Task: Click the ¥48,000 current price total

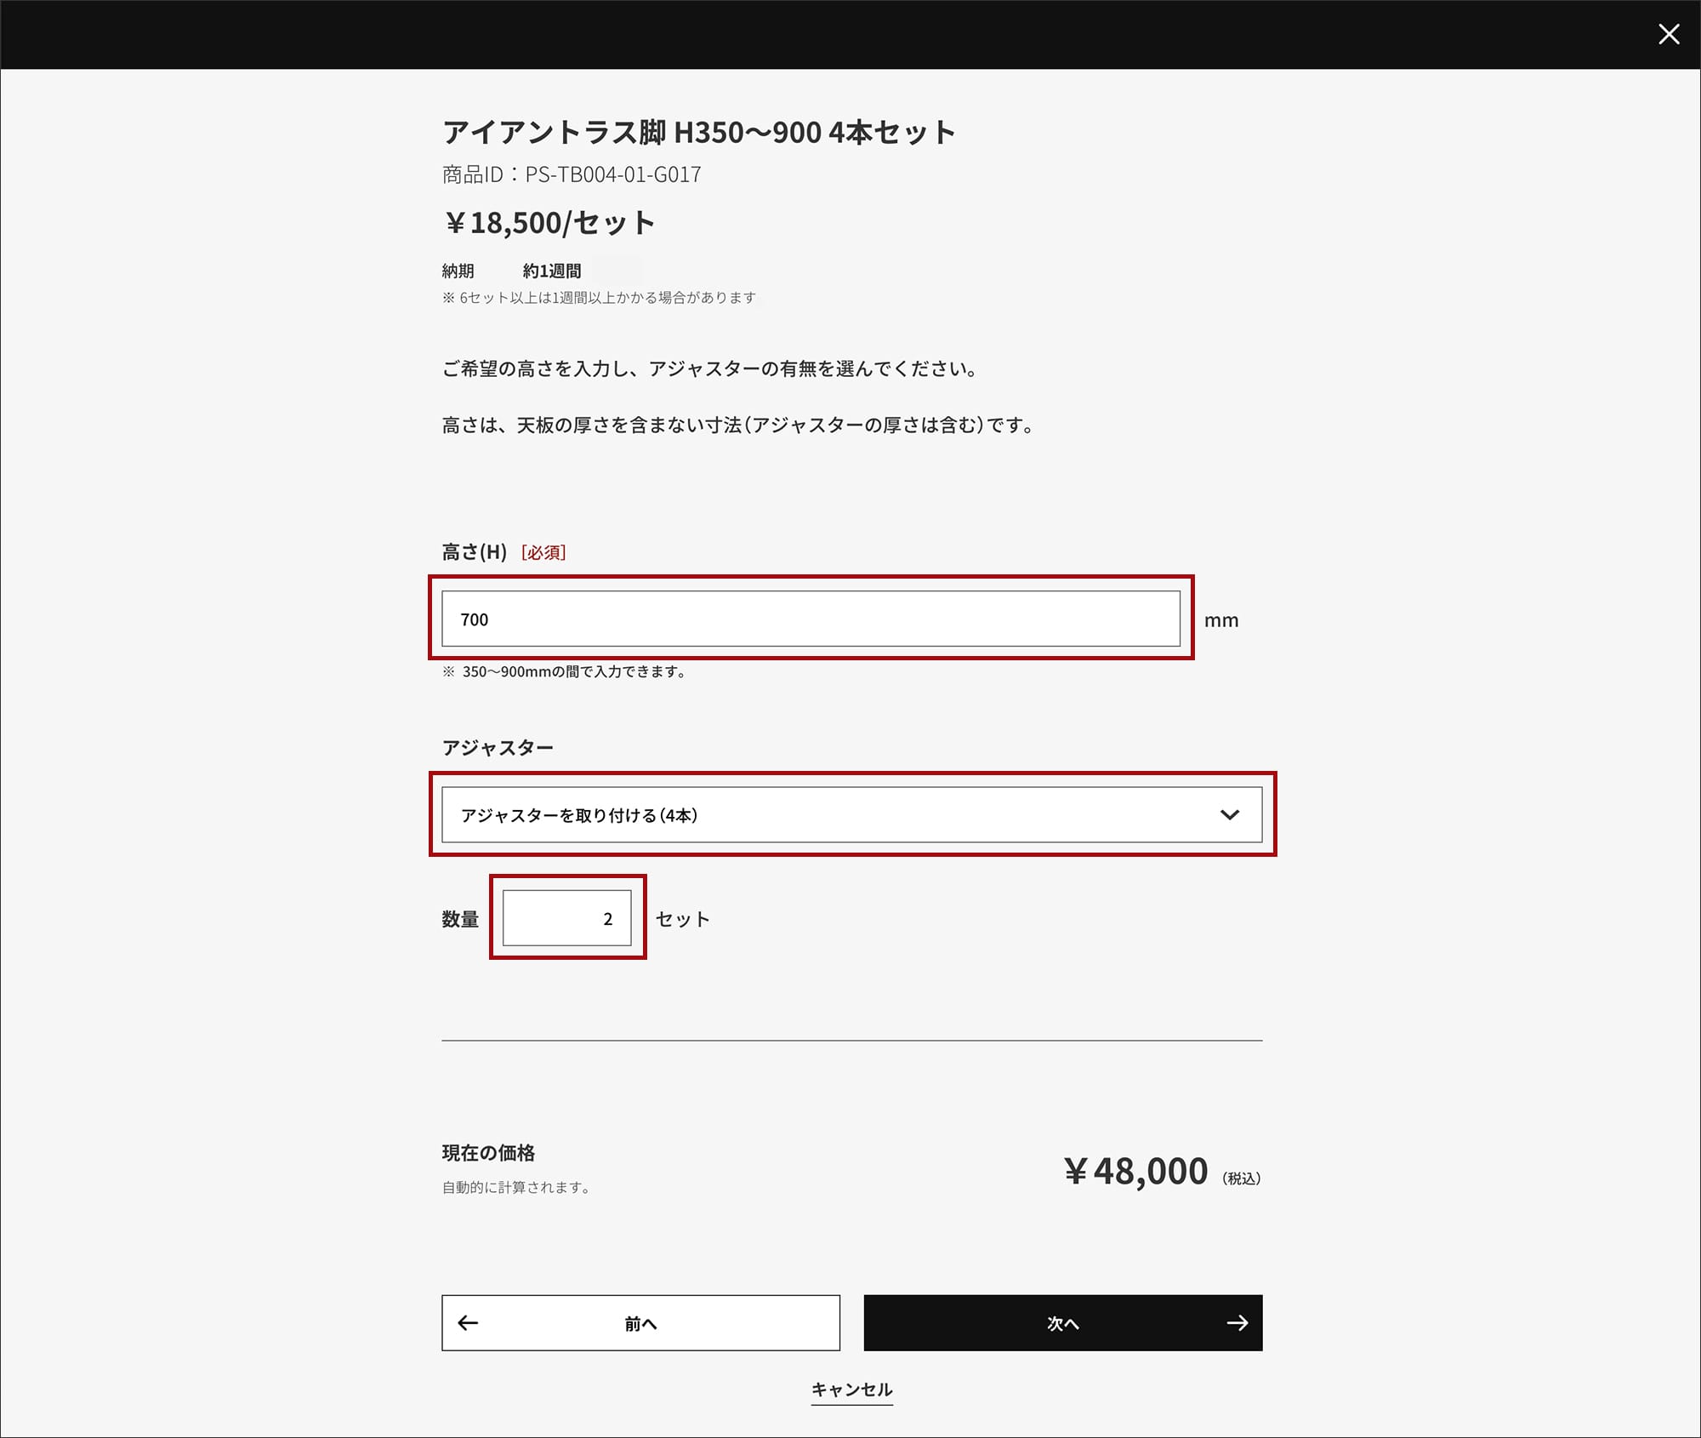Action: click(1135, 1171)
